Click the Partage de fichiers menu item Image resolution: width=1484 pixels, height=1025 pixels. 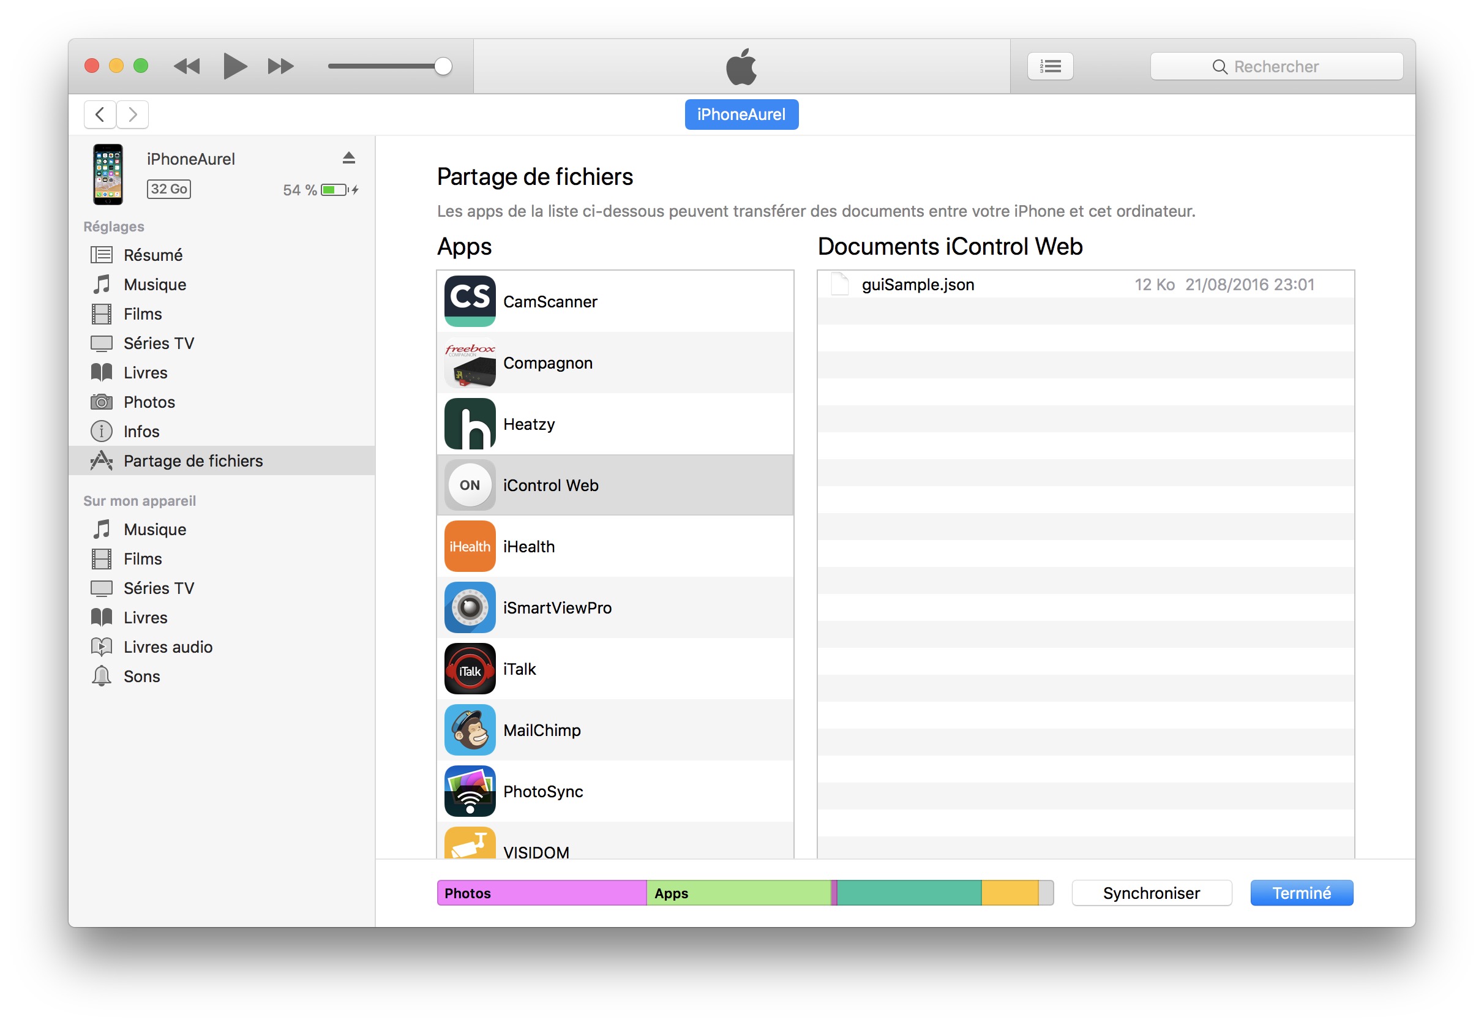[x=194, y=460]
